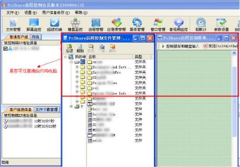The width and height of the screenshot is (240, 167).
Task: Open the 设置(V) menu
Action: pyautogui.click(x=30, y=13)
